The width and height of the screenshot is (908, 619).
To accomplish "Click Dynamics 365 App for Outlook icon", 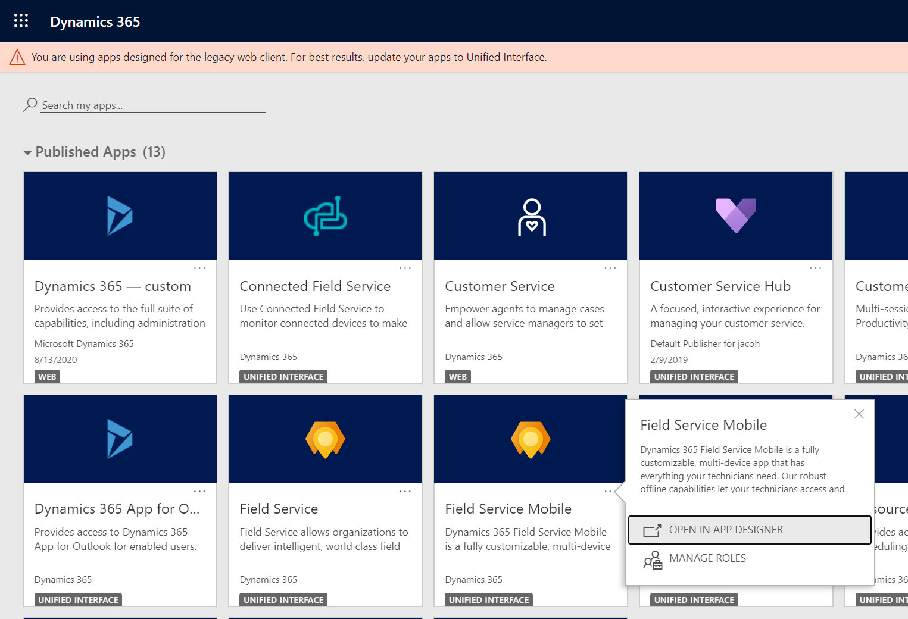I will [120, 439].
